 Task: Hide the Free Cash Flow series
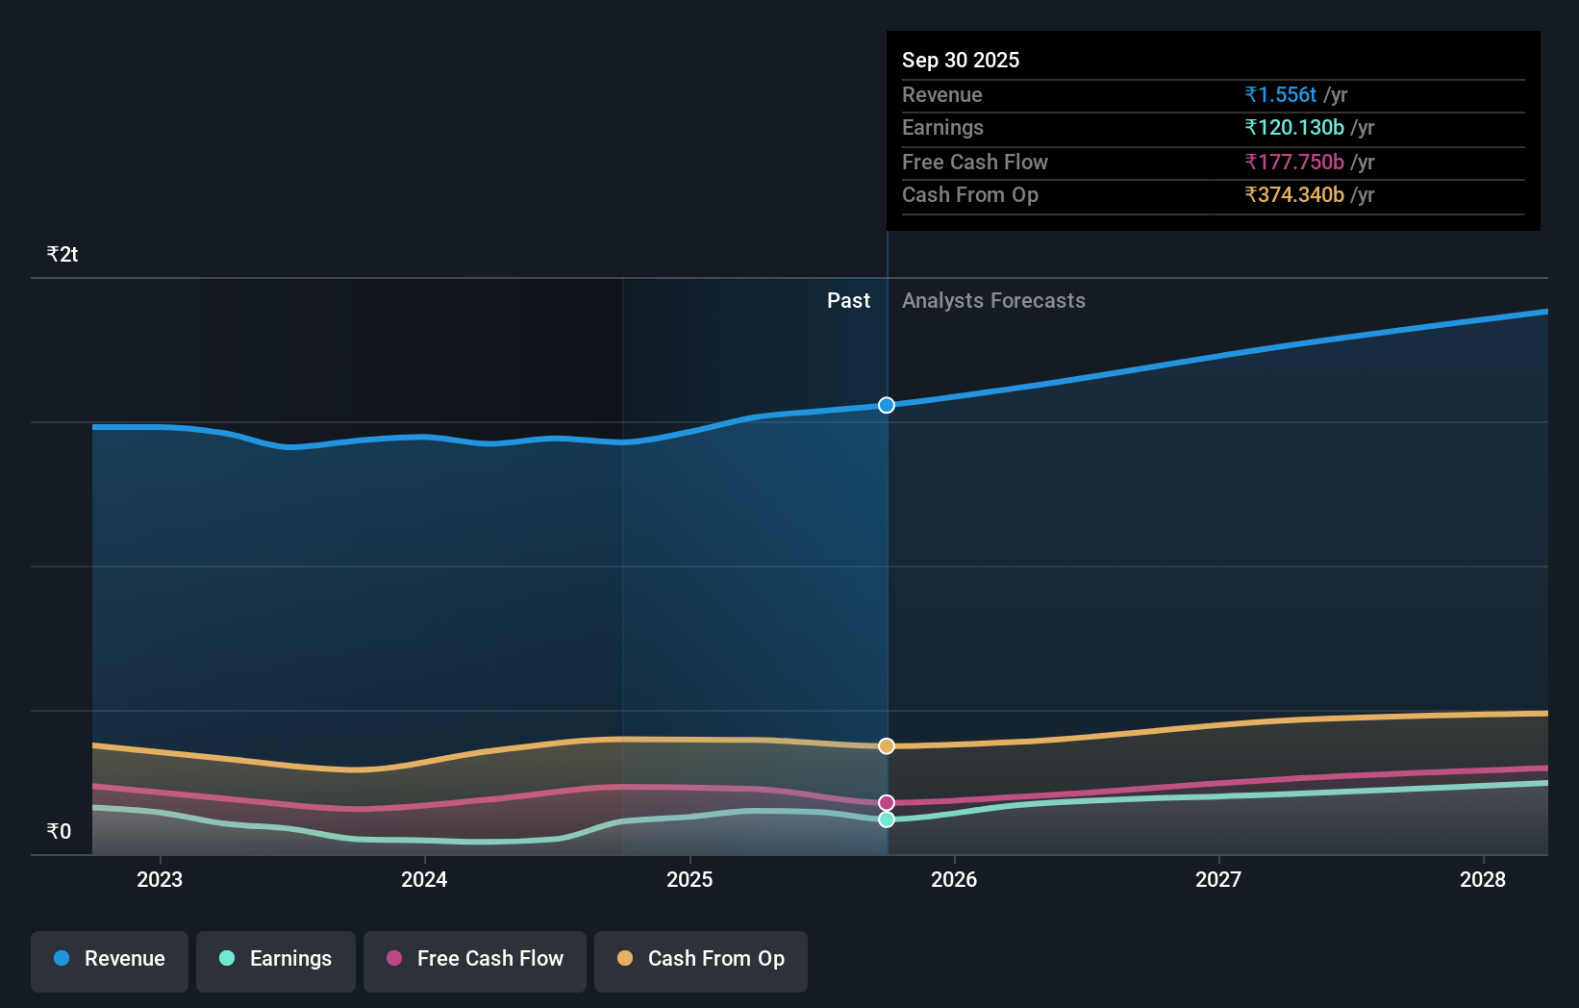474,959
